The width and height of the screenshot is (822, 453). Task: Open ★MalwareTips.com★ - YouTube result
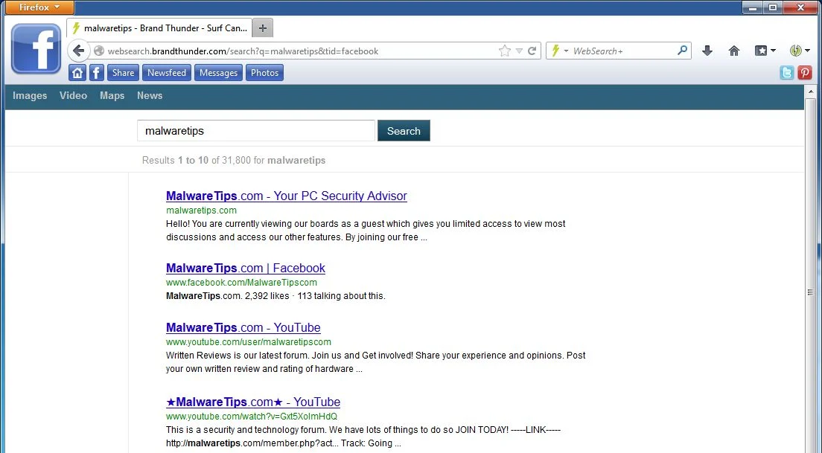(253, 402)
